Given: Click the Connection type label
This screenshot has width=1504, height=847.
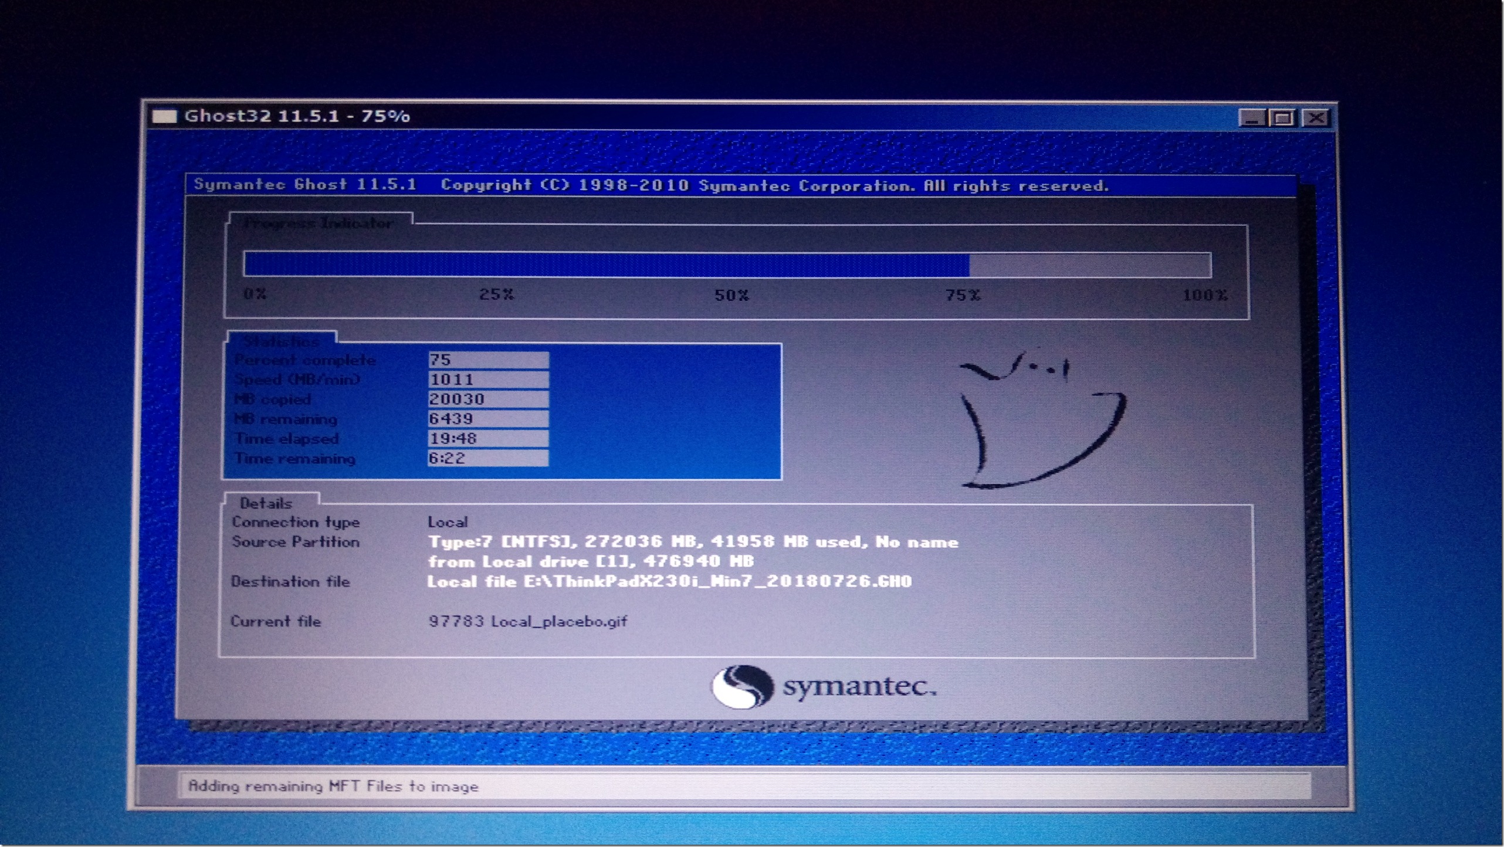Looking at the screenshot, I should [296, 522].
